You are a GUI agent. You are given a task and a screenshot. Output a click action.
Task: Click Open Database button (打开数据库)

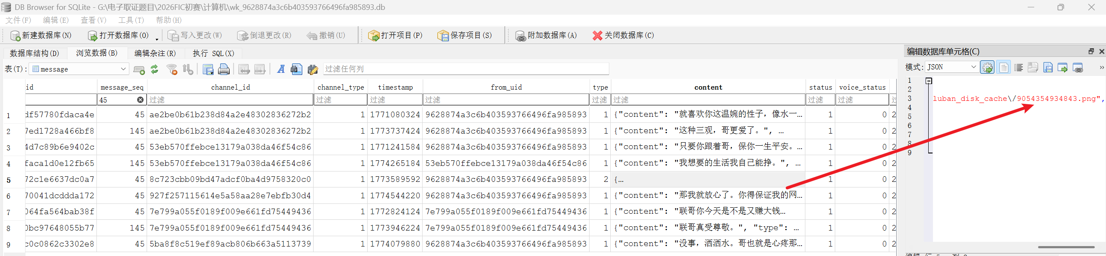coord(118,35)
